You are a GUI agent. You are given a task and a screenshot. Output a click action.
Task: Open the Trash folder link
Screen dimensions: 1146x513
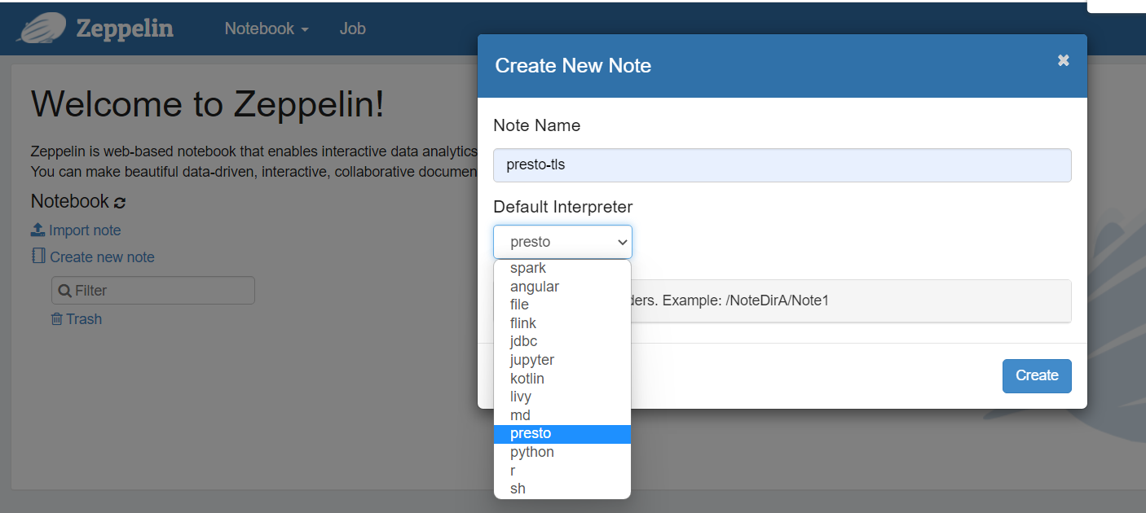tap(84, 319)
